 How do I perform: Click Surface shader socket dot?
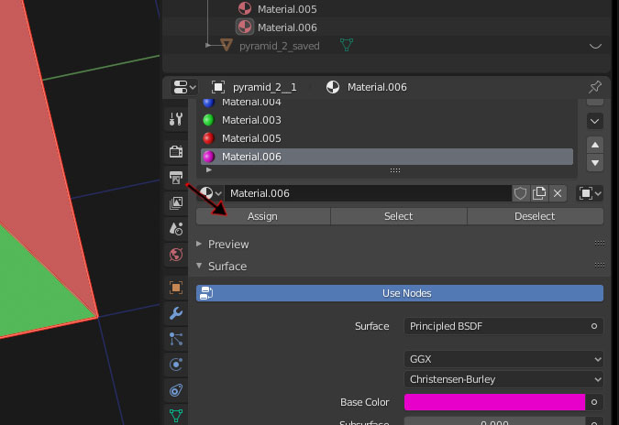pyautogui.click(x=594, y=326)
